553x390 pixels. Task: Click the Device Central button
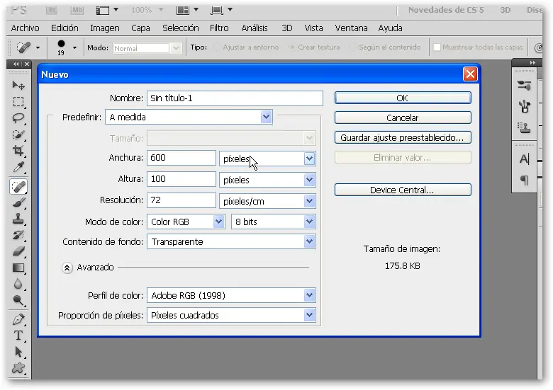[403, 190]
